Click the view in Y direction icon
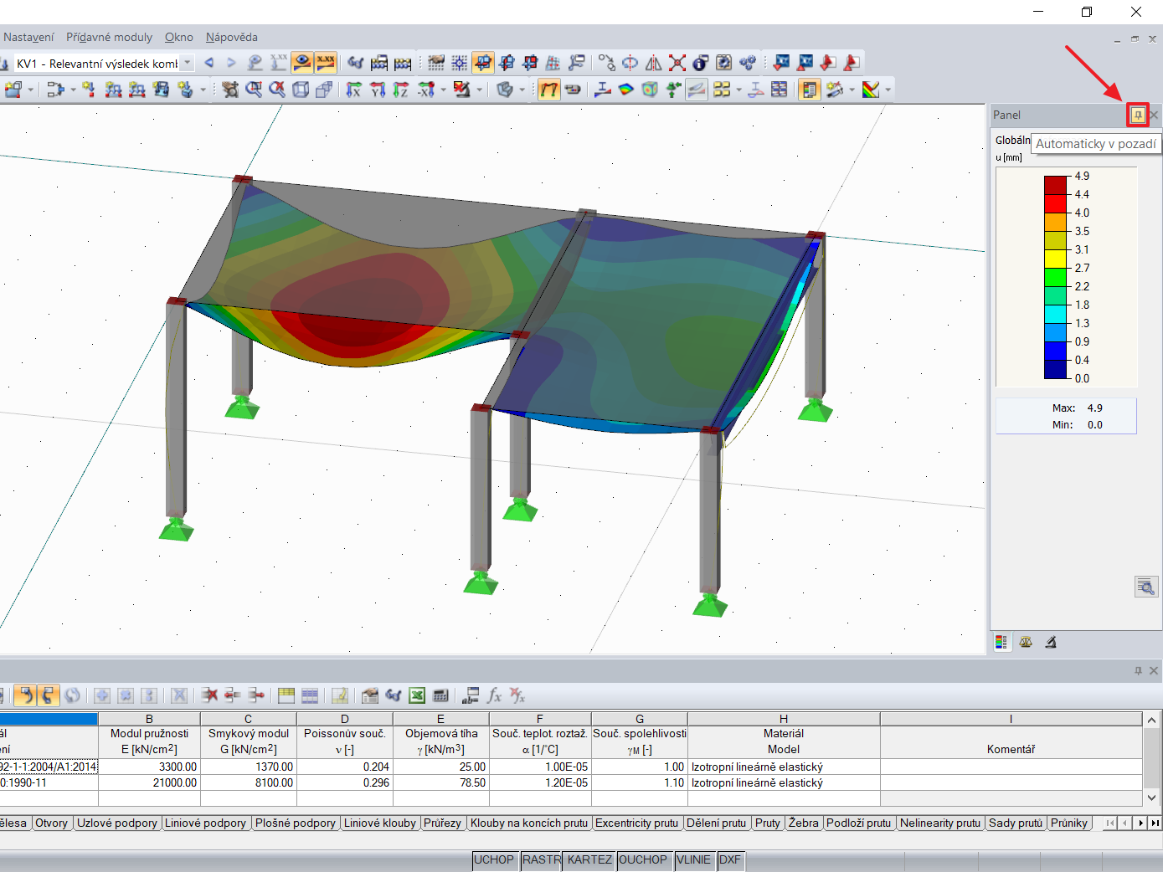Screen dimensions: 1163x872 point(378,90)
